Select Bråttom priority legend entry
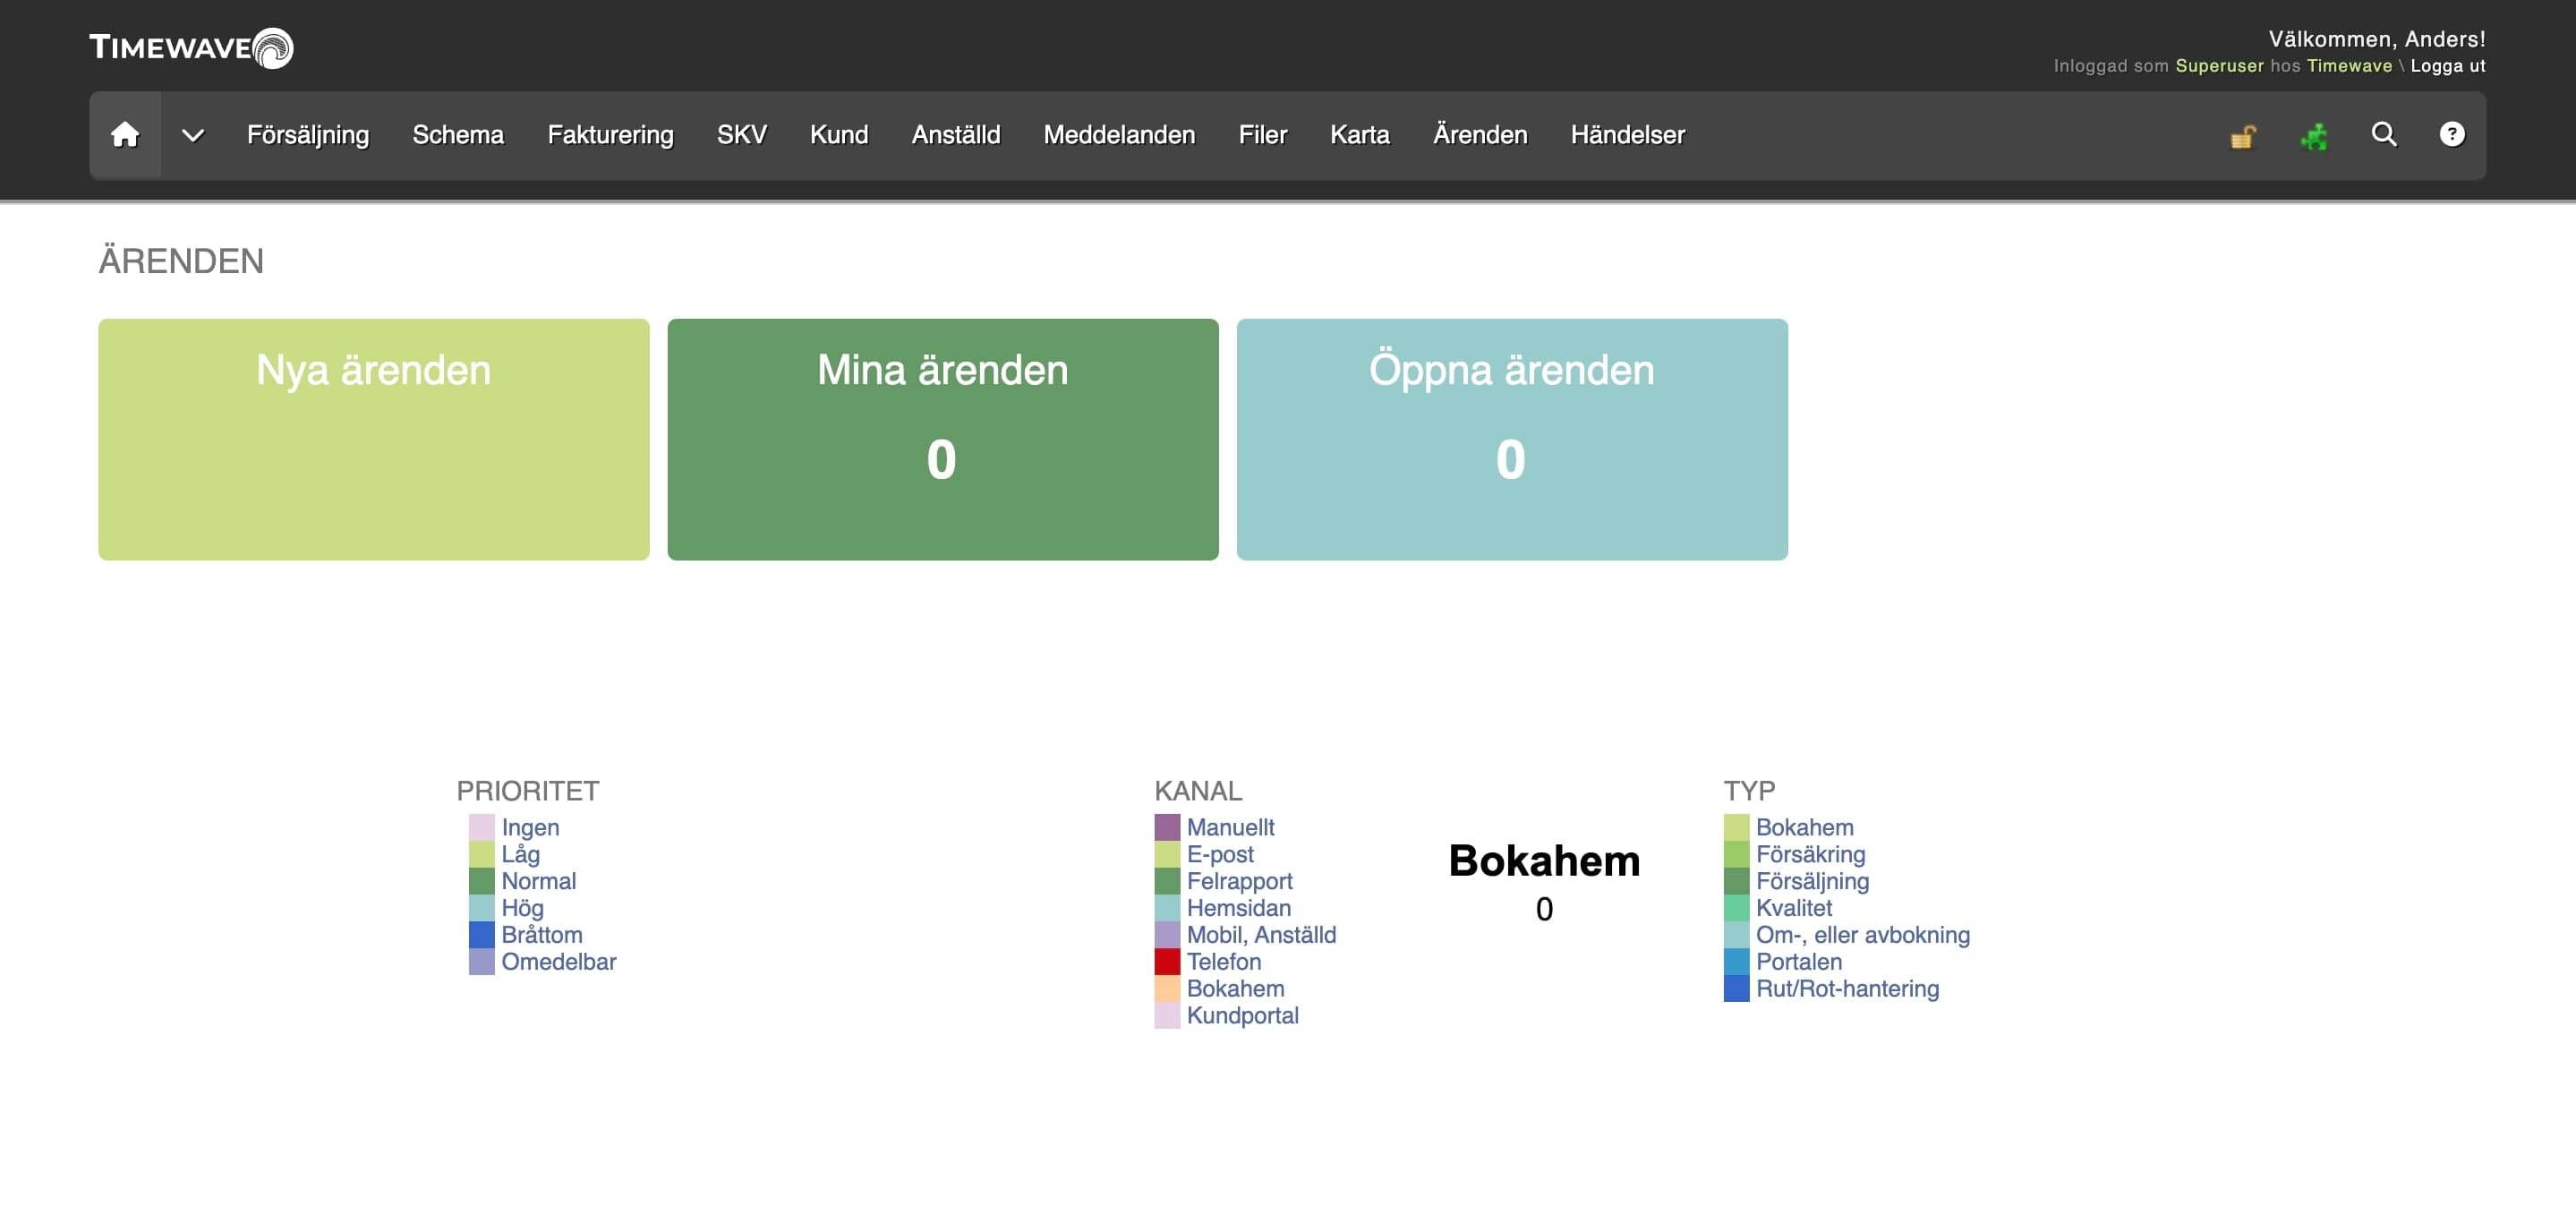 point(542,935)
